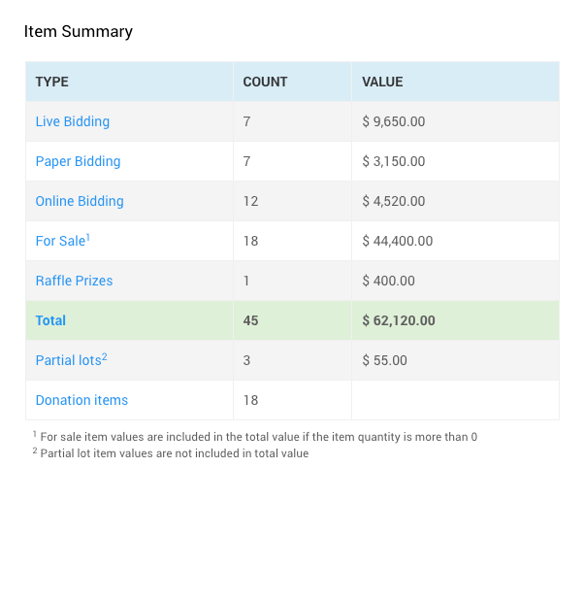Open the Donation items link

point(81,400)
